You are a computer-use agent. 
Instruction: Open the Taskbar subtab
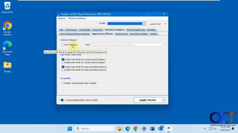coord(153,34)
